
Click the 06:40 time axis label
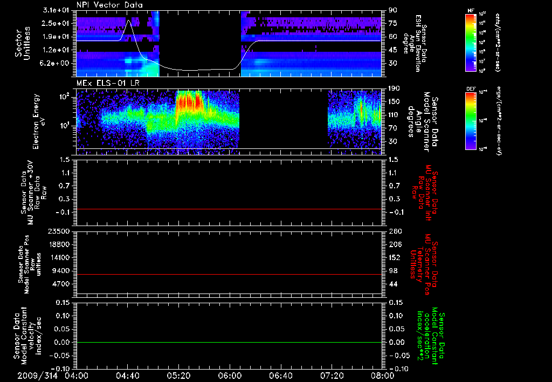280,376
